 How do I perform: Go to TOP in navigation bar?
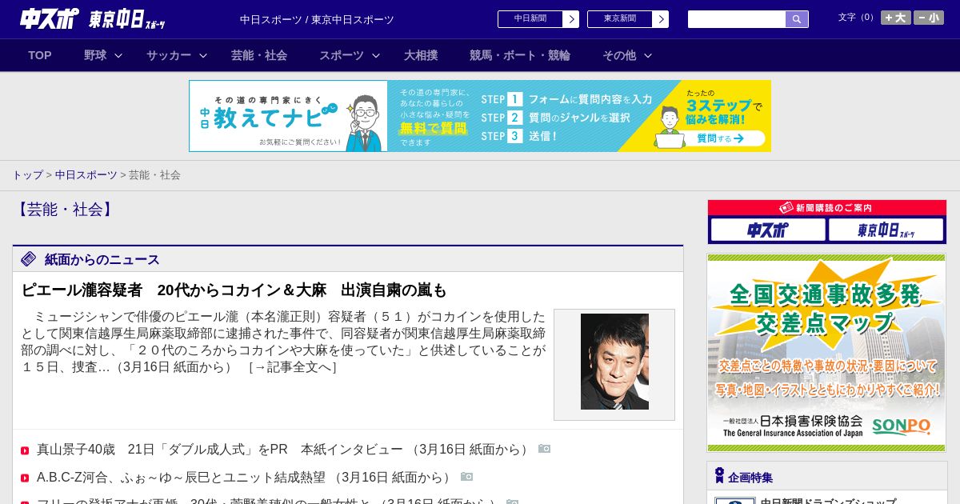click(40, 55)
